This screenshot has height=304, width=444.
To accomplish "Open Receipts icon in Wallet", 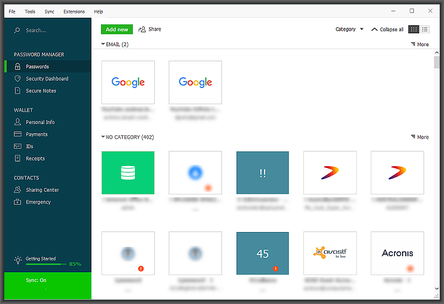I will 18,158.
